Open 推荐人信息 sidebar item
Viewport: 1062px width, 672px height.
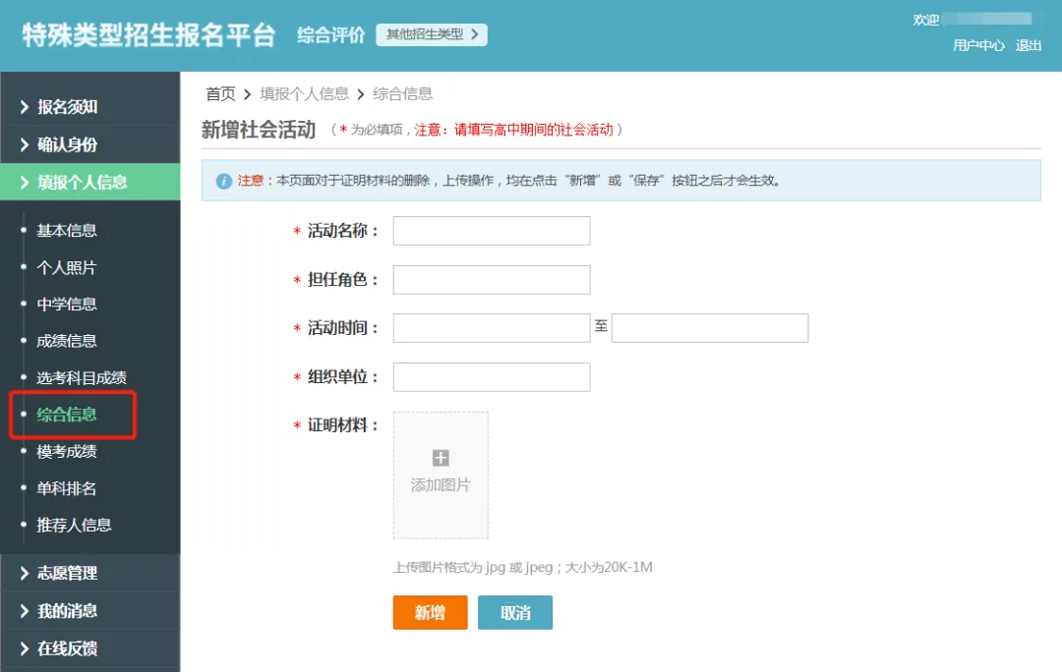(x=74, y=525)
